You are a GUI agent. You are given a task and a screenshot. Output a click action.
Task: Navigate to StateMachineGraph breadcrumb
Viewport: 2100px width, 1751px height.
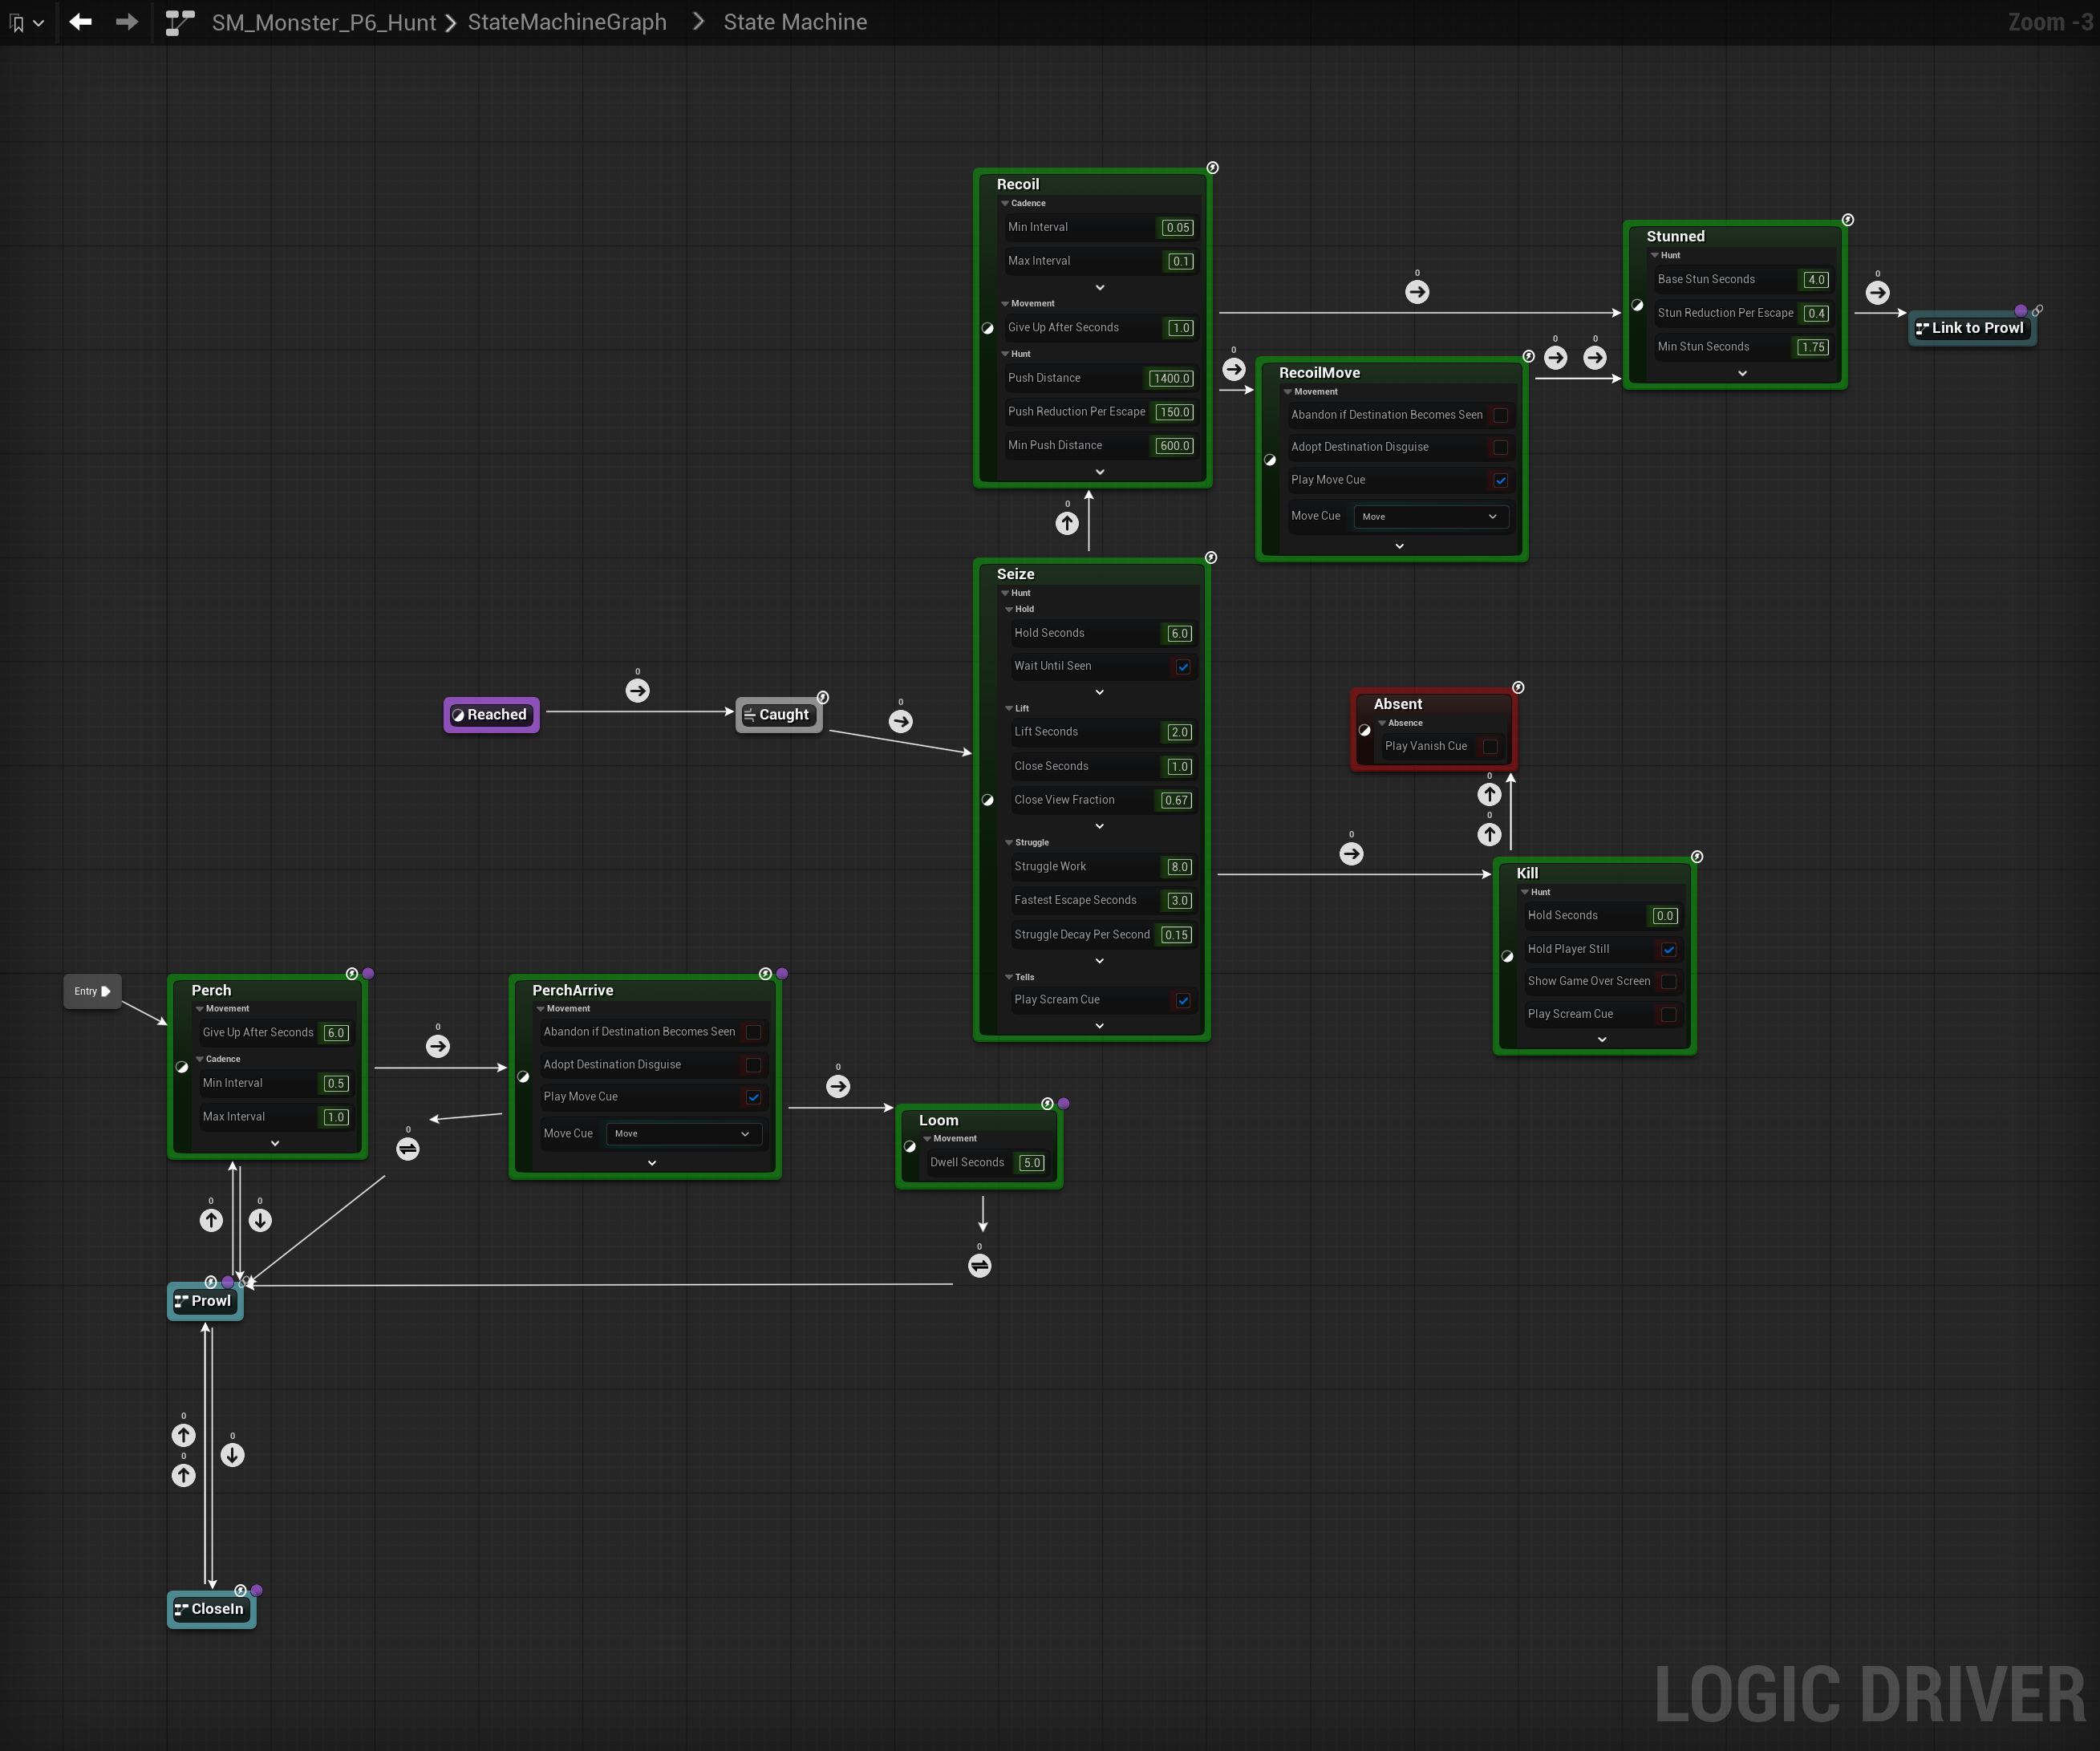click(x=567, y=22)
